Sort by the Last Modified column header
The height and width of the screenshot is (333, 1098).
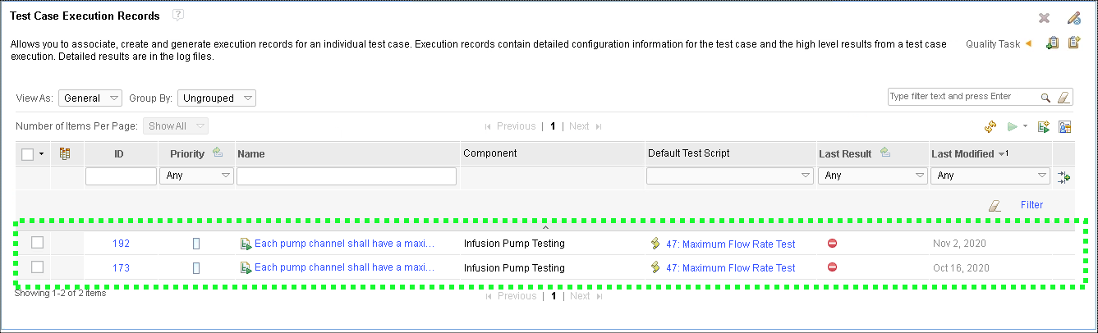pyautogui.click(x=962, y=154)
